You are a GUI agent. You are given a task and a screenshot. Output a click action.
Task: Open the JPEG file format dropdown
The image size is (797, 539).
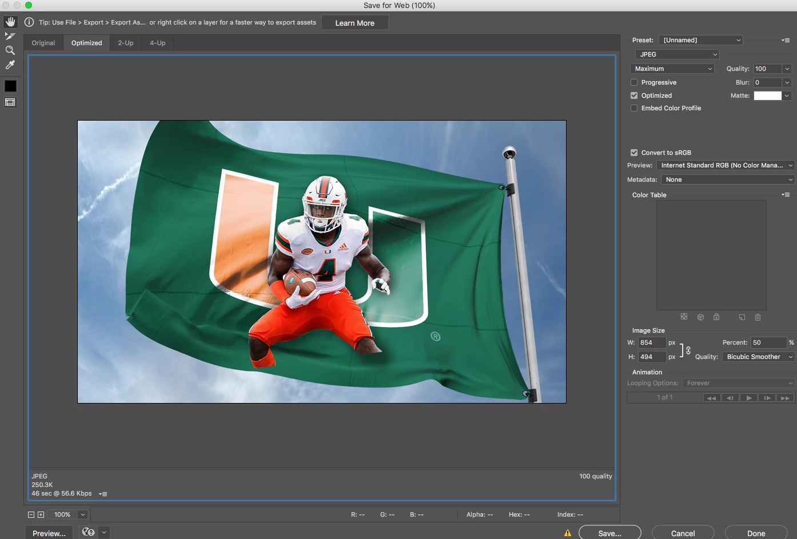tap(677, 54)
